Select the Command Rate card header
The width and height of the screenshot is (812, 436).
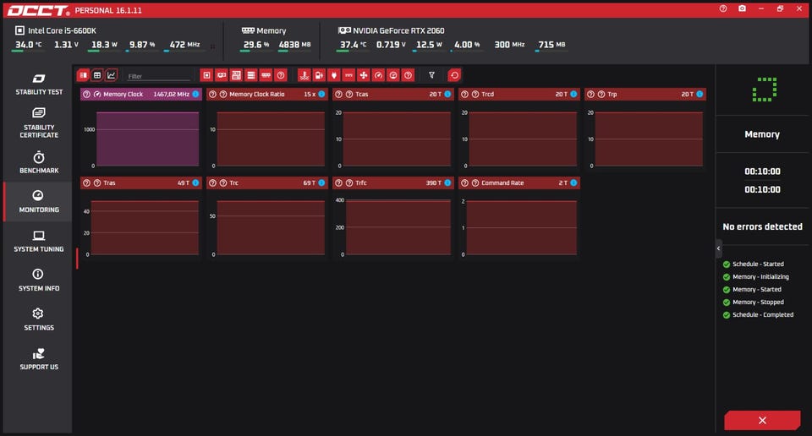518,183
